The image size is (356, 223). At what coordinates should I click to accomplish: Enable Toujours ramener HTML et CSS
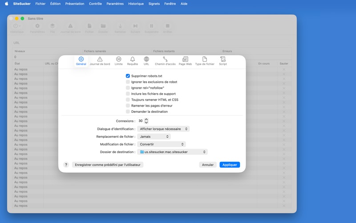128,99
